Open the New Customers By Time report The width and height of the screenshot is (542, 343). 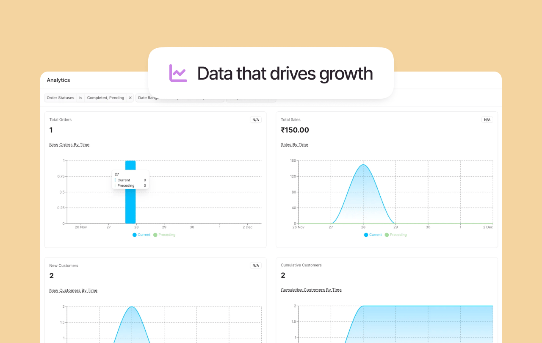click(73, 290)
